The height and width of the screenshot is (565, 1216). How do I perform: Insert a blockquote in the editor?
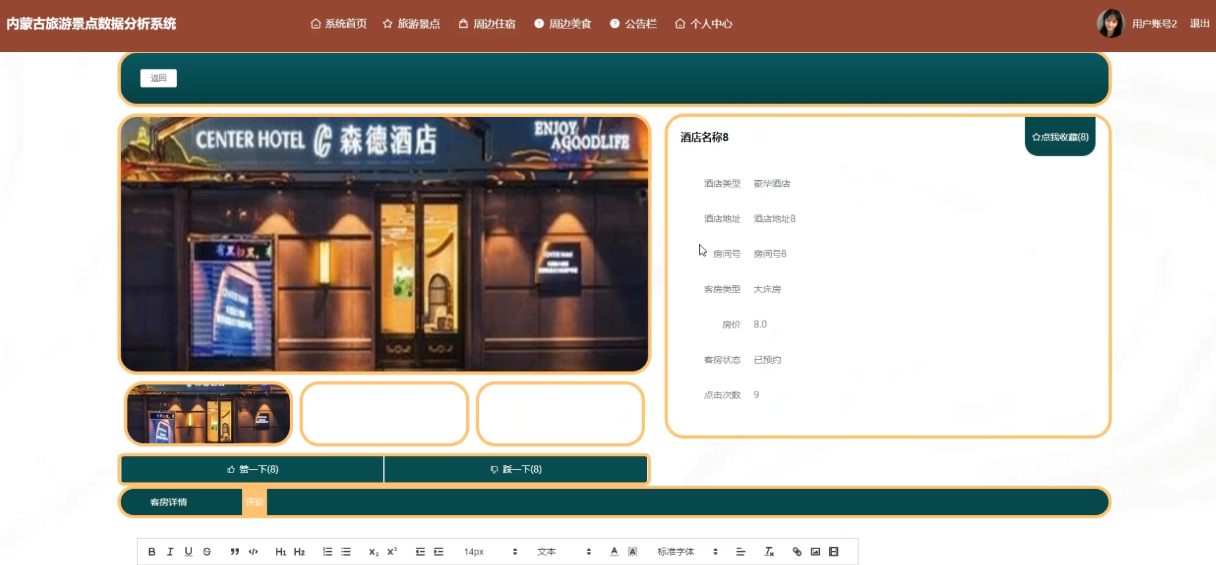point(234,552)
